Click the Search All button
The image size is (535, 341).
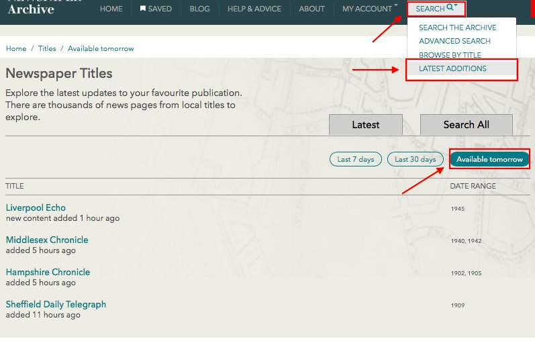[466, 125]
